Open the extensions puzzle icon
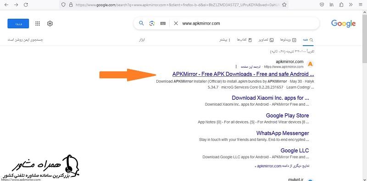 (x=341, y=5)
